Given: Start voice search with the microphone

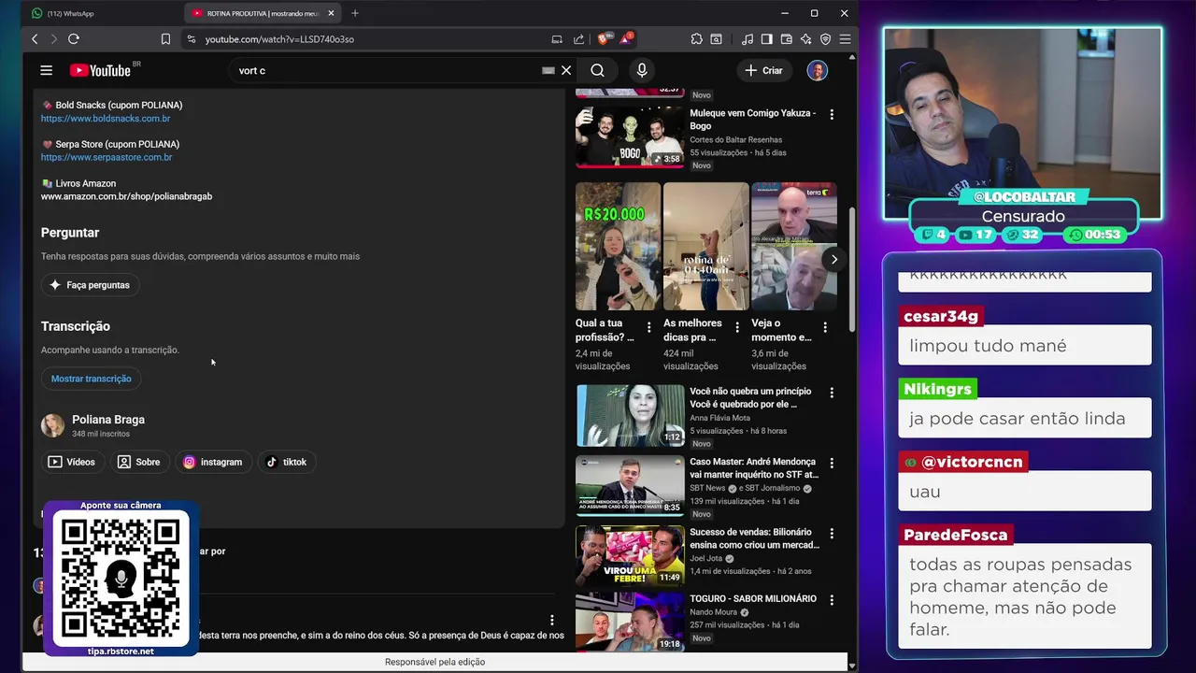Looking at the screenshot, I should [642, 70].
